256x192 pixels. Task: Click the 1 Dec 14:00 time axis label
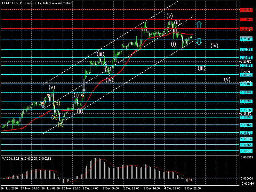90,188
